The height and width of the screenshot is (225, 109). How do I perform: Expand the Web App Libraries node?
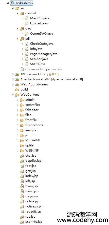tap(13, 84)
